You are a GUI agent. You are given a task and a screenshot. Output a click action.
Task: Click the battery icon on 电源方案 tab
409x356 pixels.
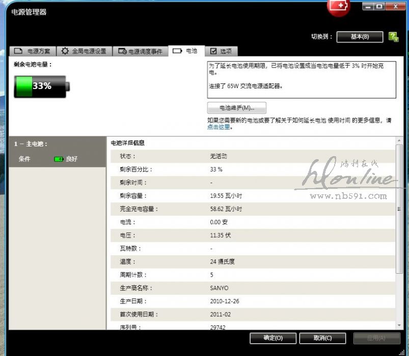tap(18, 51)
